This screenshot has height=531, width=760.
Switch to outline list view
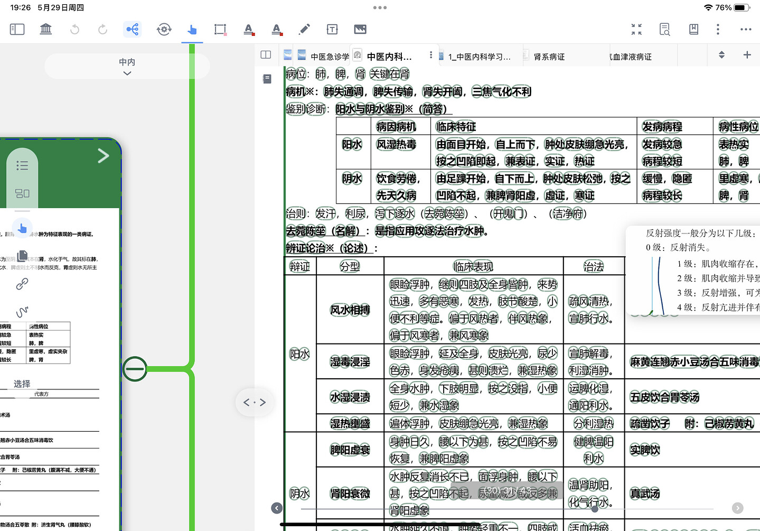(x=22, y=165)
